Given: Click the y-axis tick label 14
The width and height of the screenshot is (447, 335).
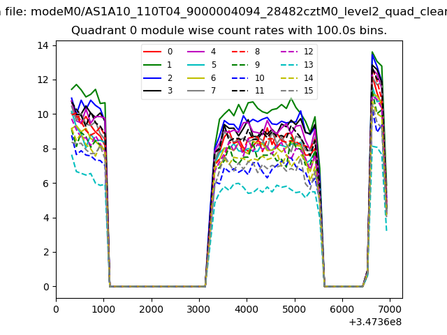Looking at the screenshot, I should pyautogui.click(x=43, y=45).
